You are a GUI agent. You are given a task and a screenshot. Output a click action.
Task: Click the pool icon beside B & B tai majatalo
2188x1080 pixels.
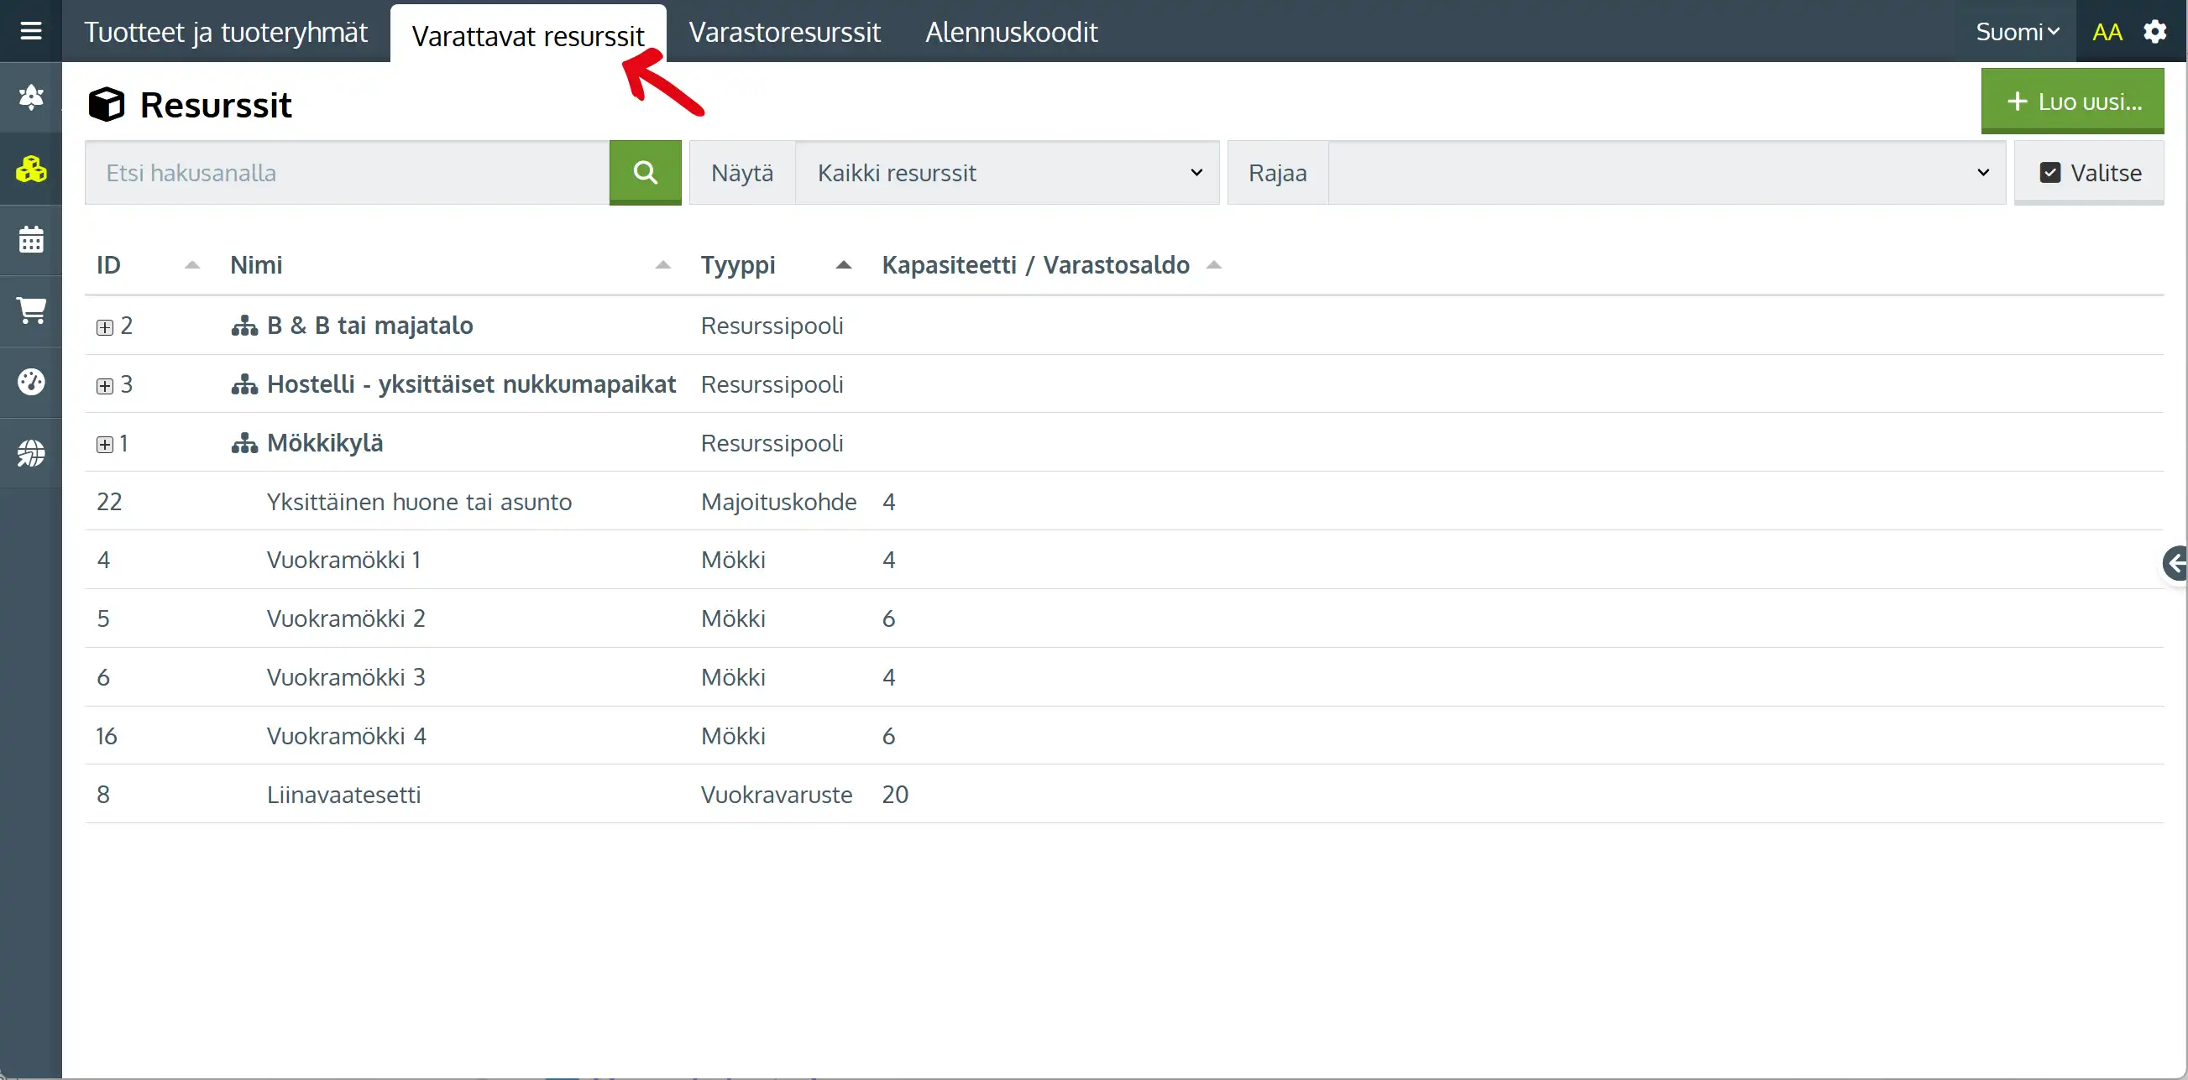[x=244, y=326]
